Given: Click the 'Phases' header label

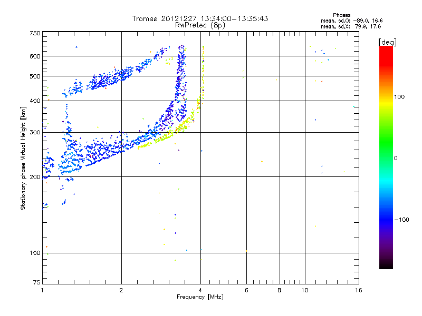Looking at the screenshot, I should click(341, 15).
